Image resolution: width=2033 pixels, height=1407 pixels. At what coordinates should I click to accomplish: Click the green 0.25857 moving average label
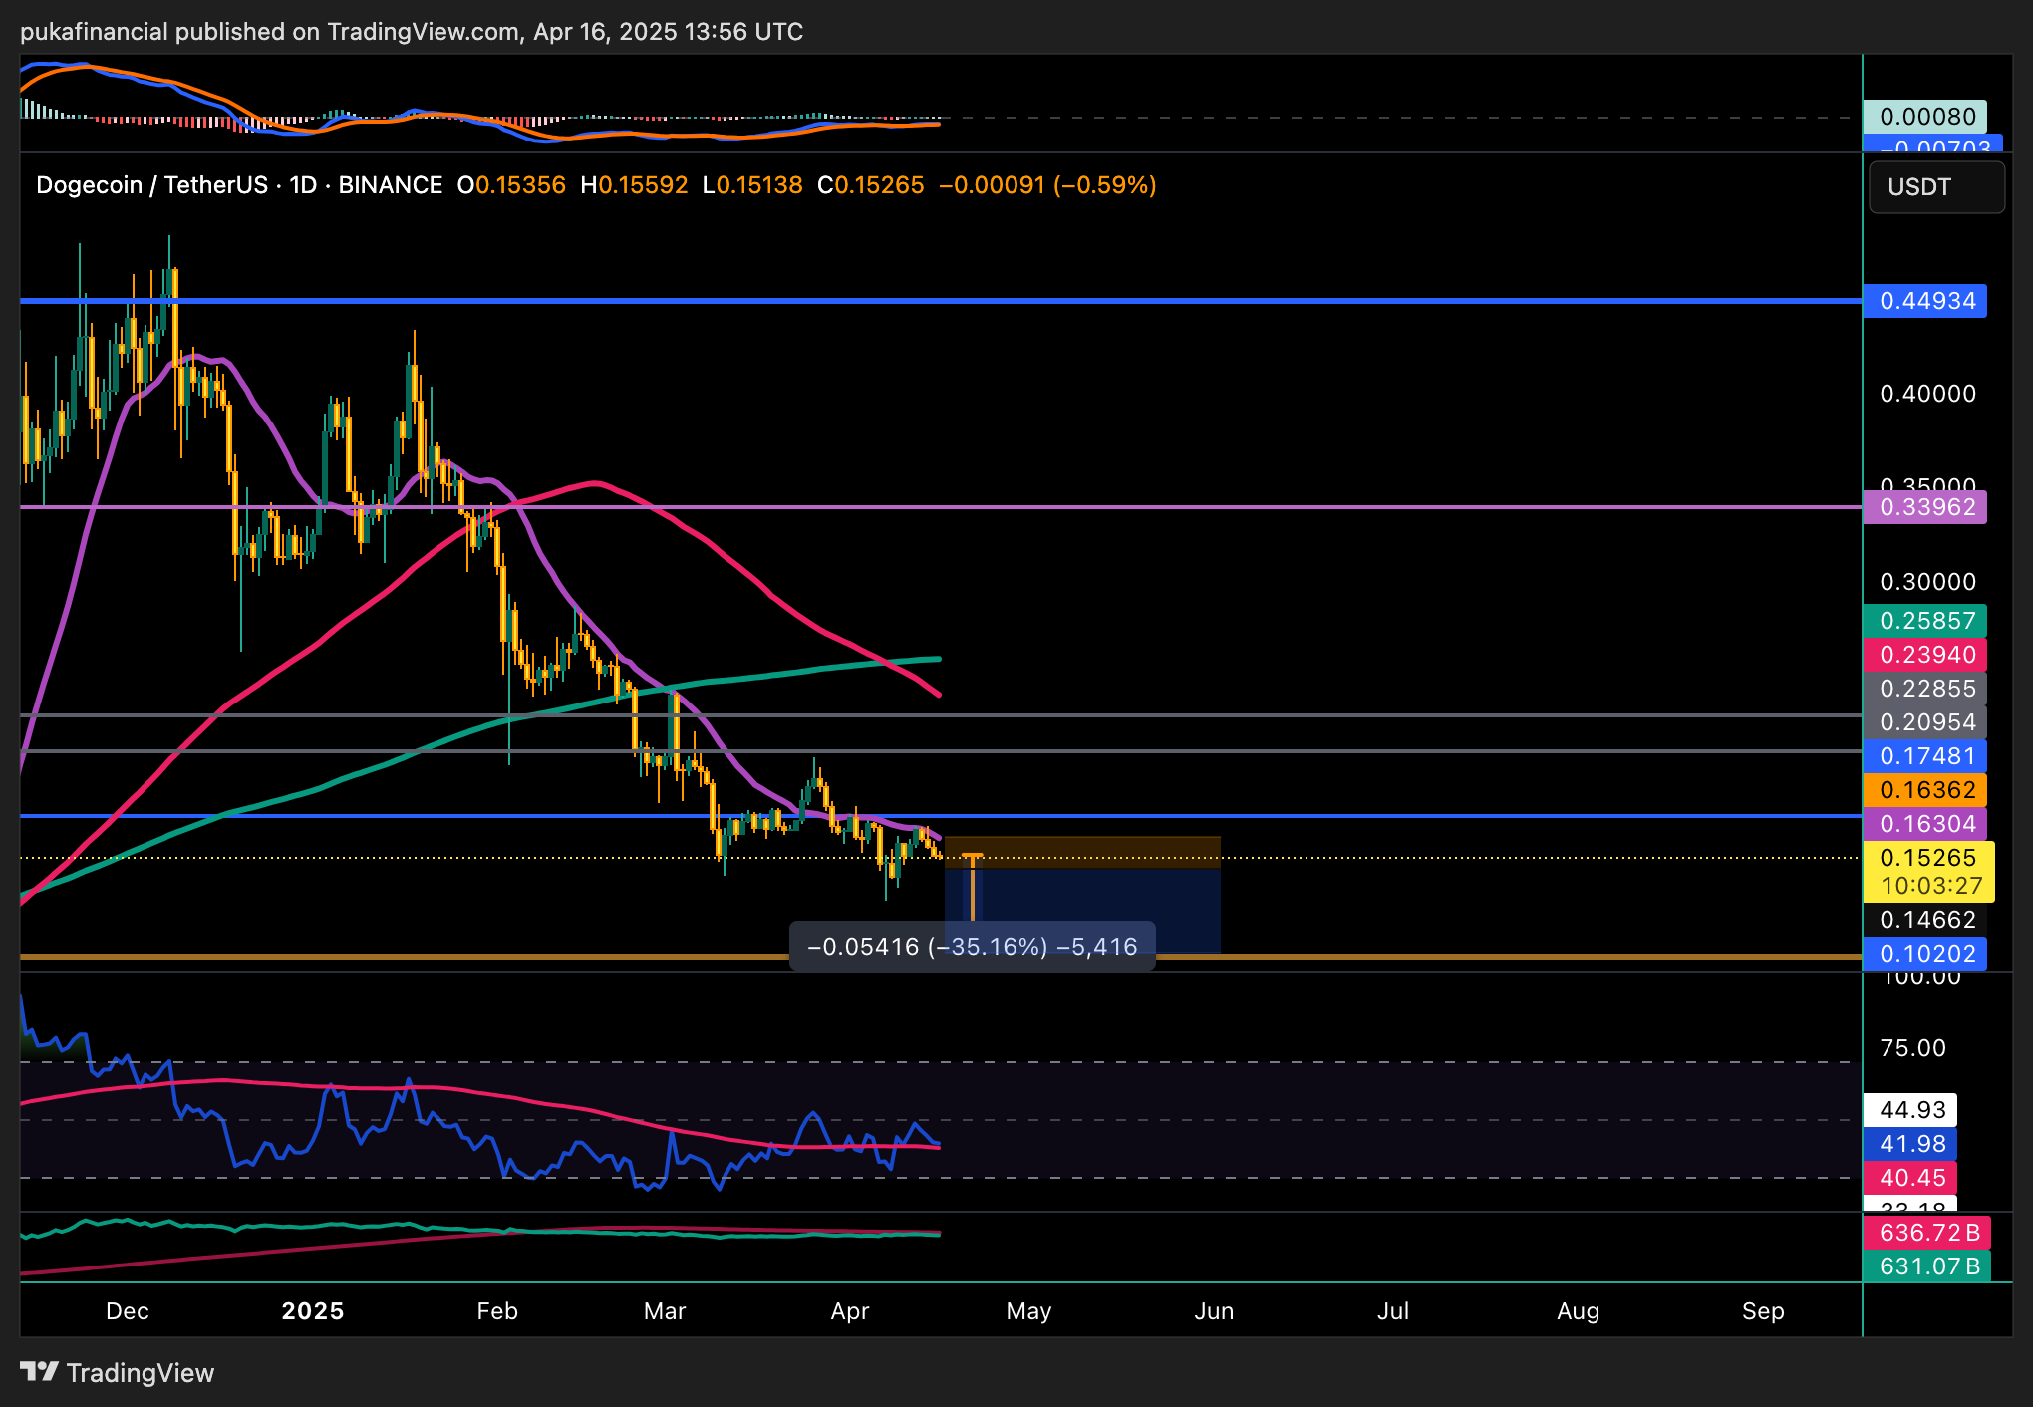click(x=1924, y=621)
